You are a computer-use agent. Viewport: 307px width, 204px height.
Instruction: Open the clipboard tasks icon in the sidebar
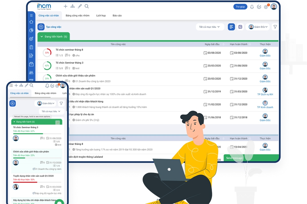click(31, 47)
